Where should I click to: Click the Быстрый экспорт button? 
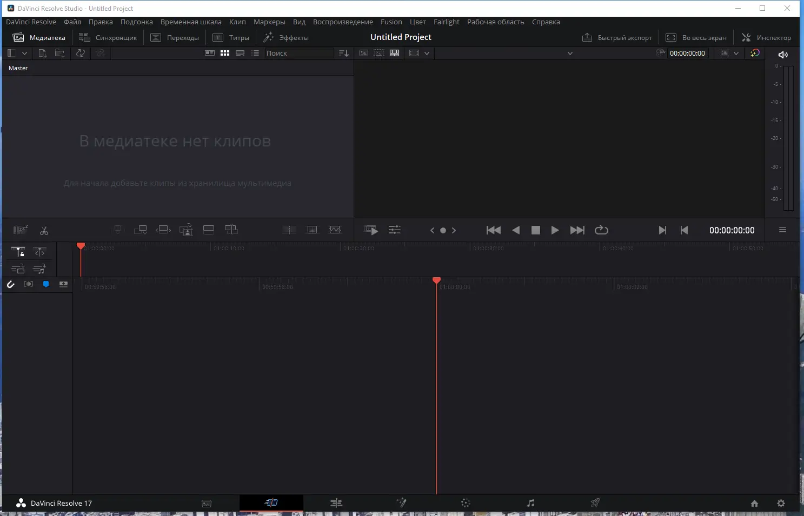point(617,37)
